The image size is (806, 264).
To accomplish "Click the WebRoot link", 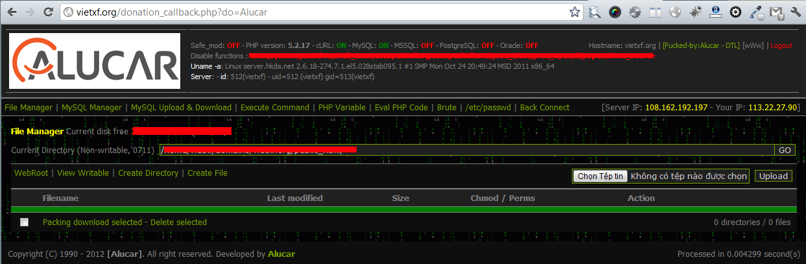I will coord(31,173).
